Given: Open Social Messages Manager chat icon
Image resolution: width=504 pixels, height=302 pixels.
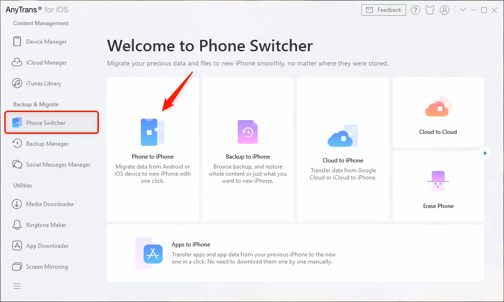Looking at the screenshot, I should click(x=16, y=164).
